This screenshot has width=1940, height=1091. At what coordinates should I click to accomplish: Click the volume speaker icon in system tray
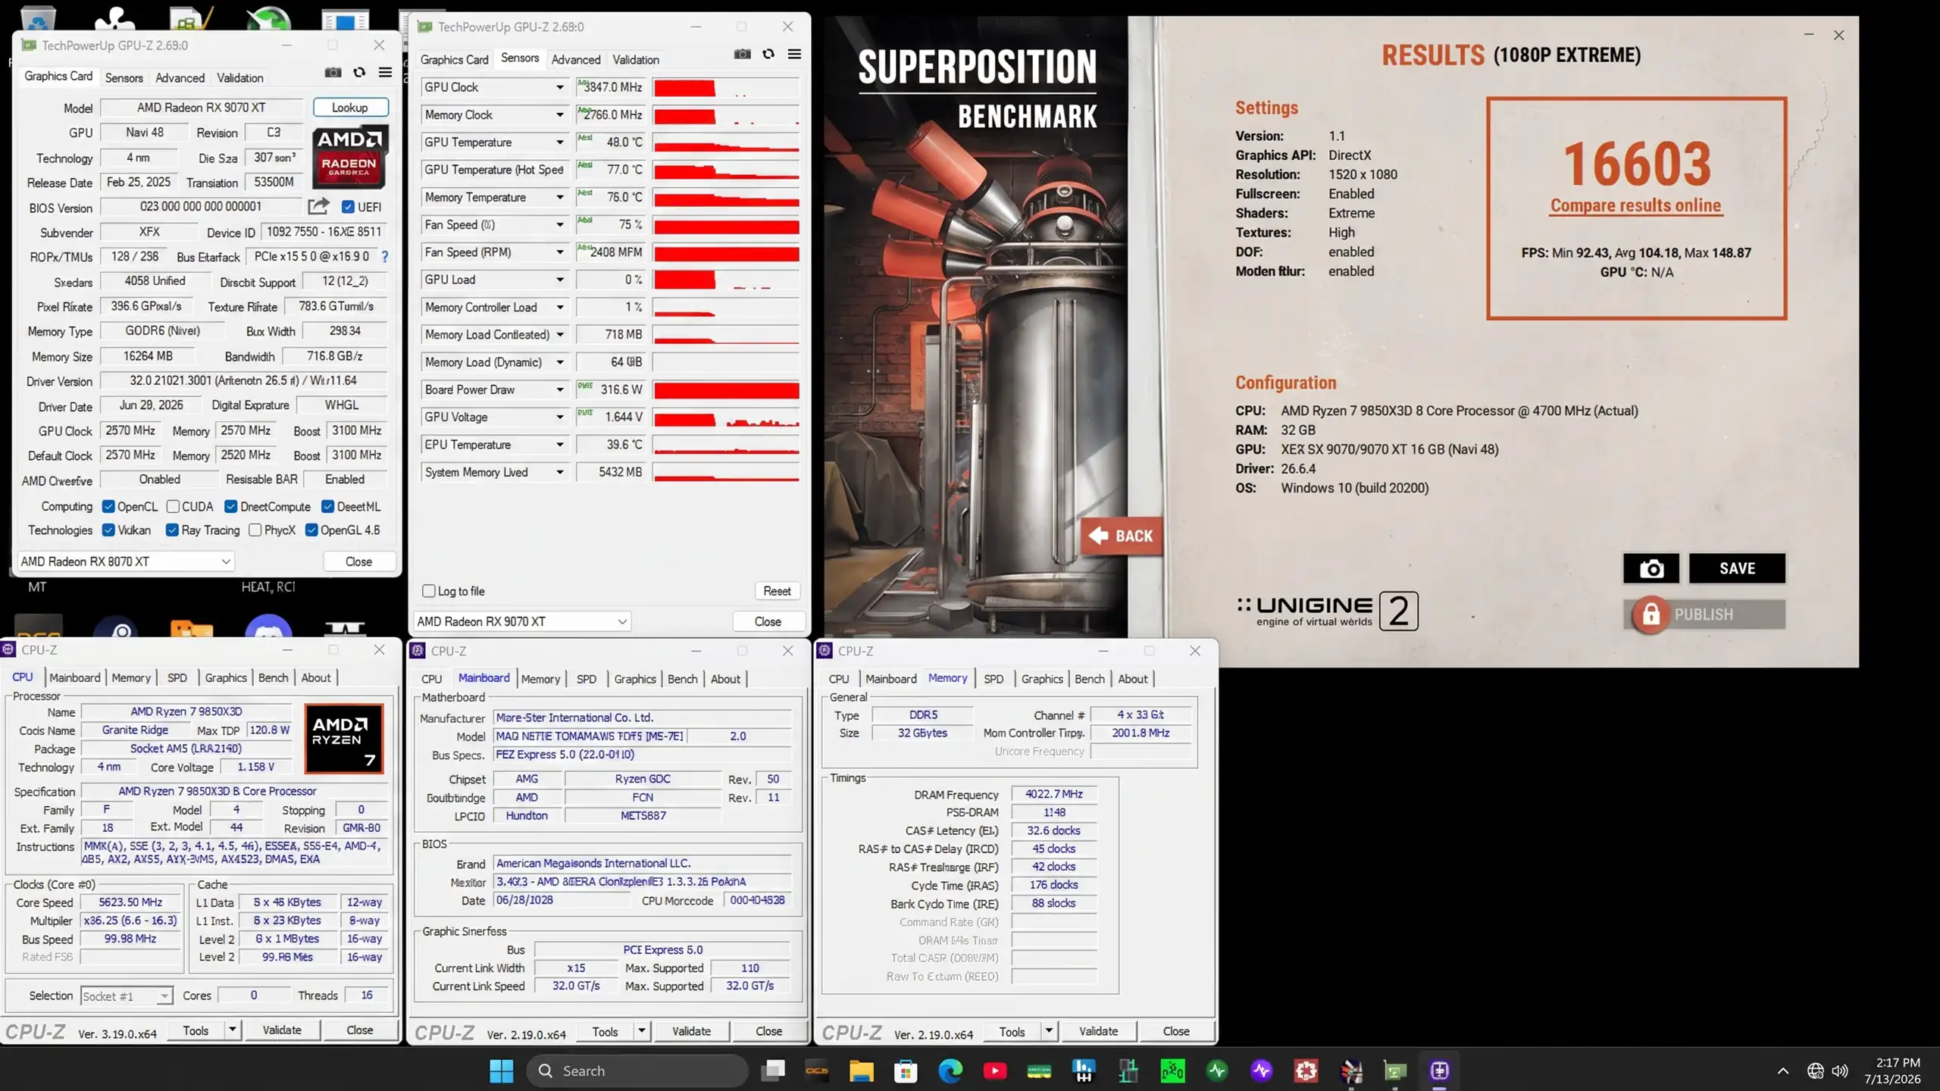tap(1840, 1071)
